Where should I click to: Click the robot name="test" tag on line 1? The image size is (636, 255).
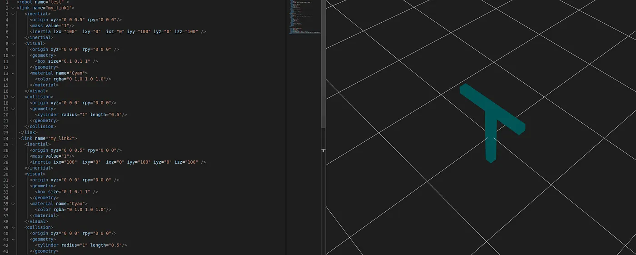coord(43,2)
